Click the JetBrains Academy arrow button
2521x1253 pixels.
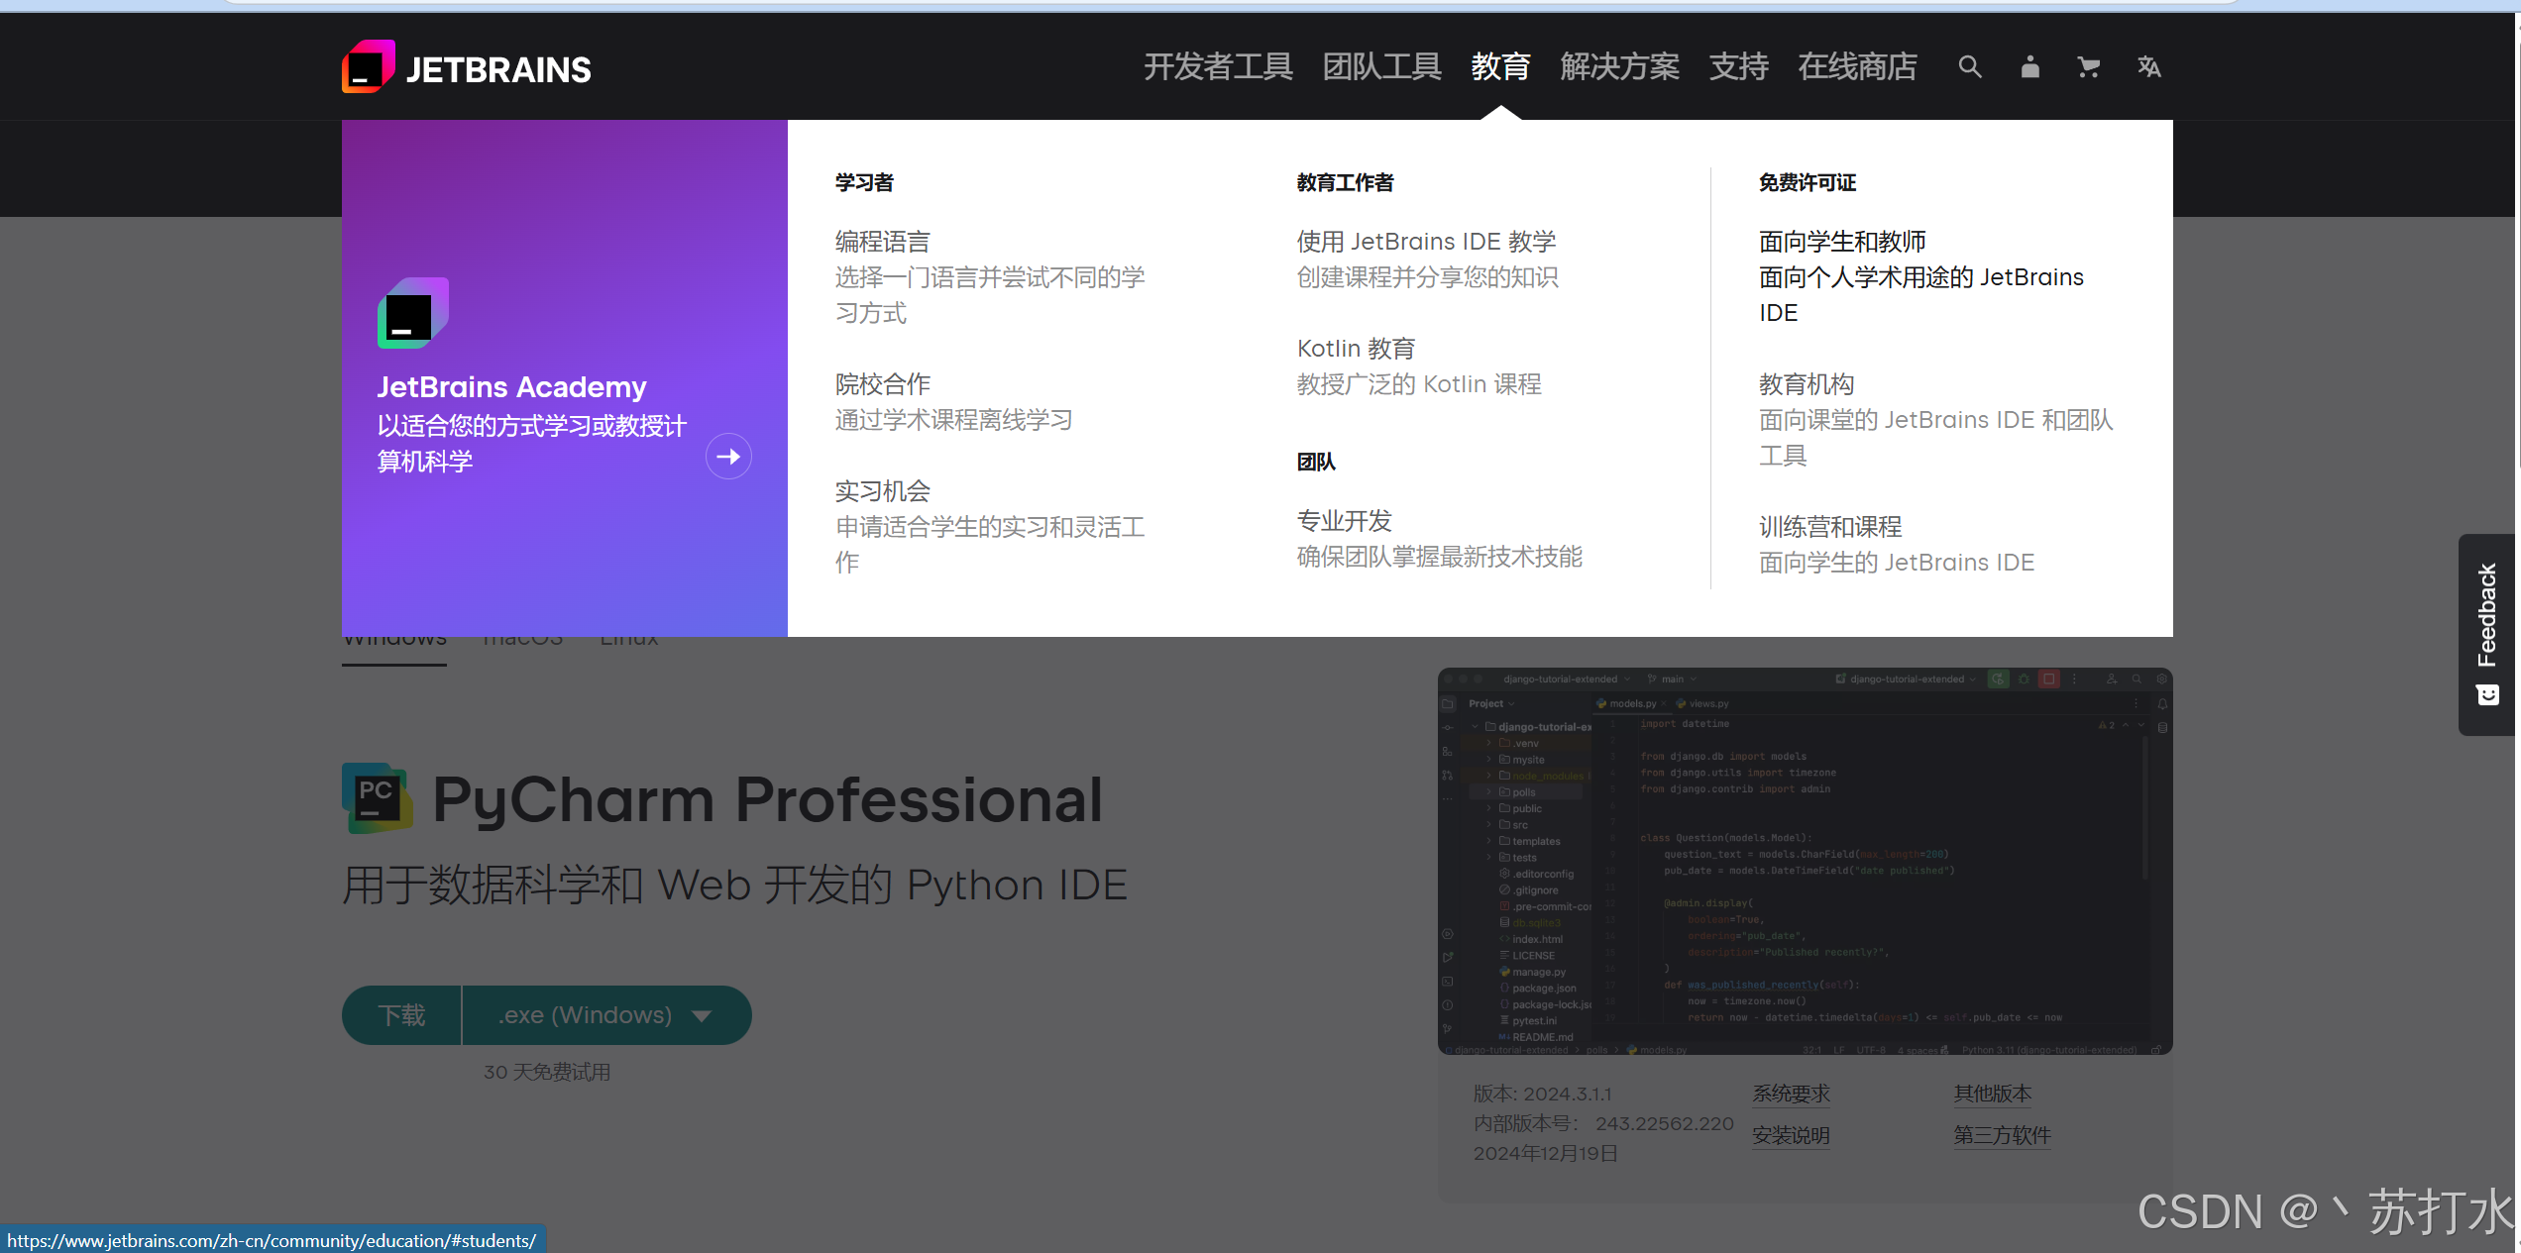click(728, 457)
